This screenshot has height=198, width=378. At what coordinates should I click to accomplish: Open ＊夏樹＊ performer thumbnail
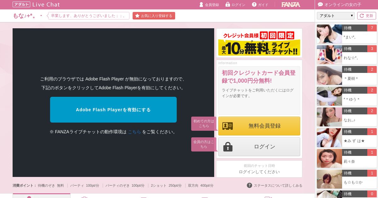[x=329, y=75]
